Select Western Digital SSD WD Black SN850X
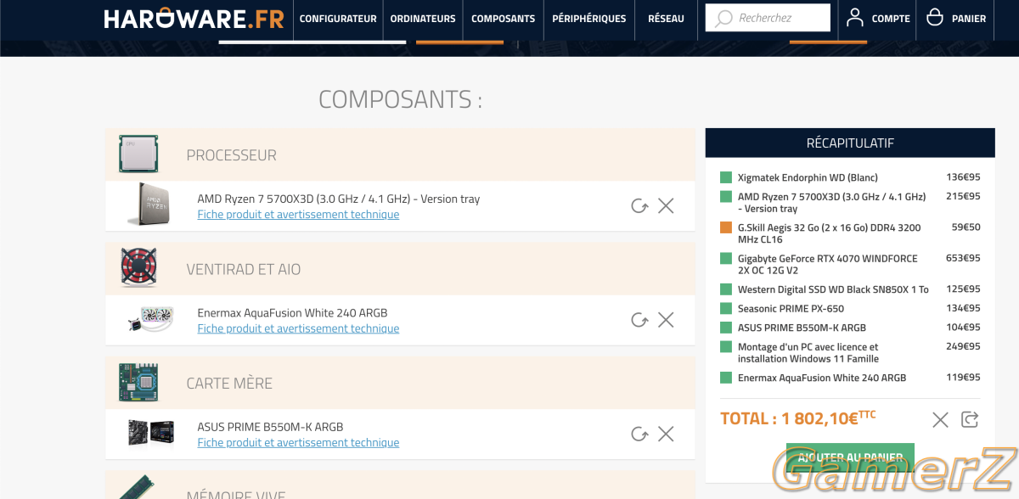The width and height of the screenshot is (1019, 499). coord(833,289)
